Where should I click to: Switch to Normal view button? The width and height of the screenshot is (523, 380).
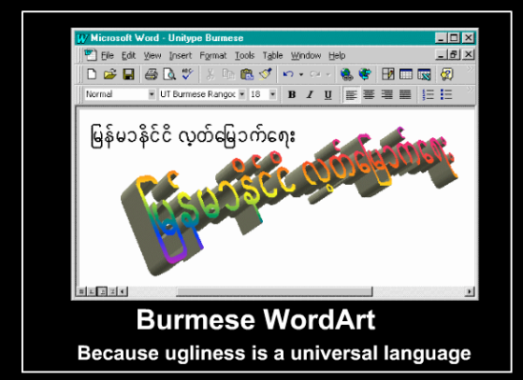pyautogui.click(x=81, y=291)
